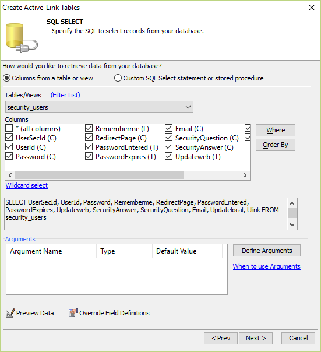Click up arrow of SQL text scrollbar
Screen dimensions: 321x352
coord(292,203)
